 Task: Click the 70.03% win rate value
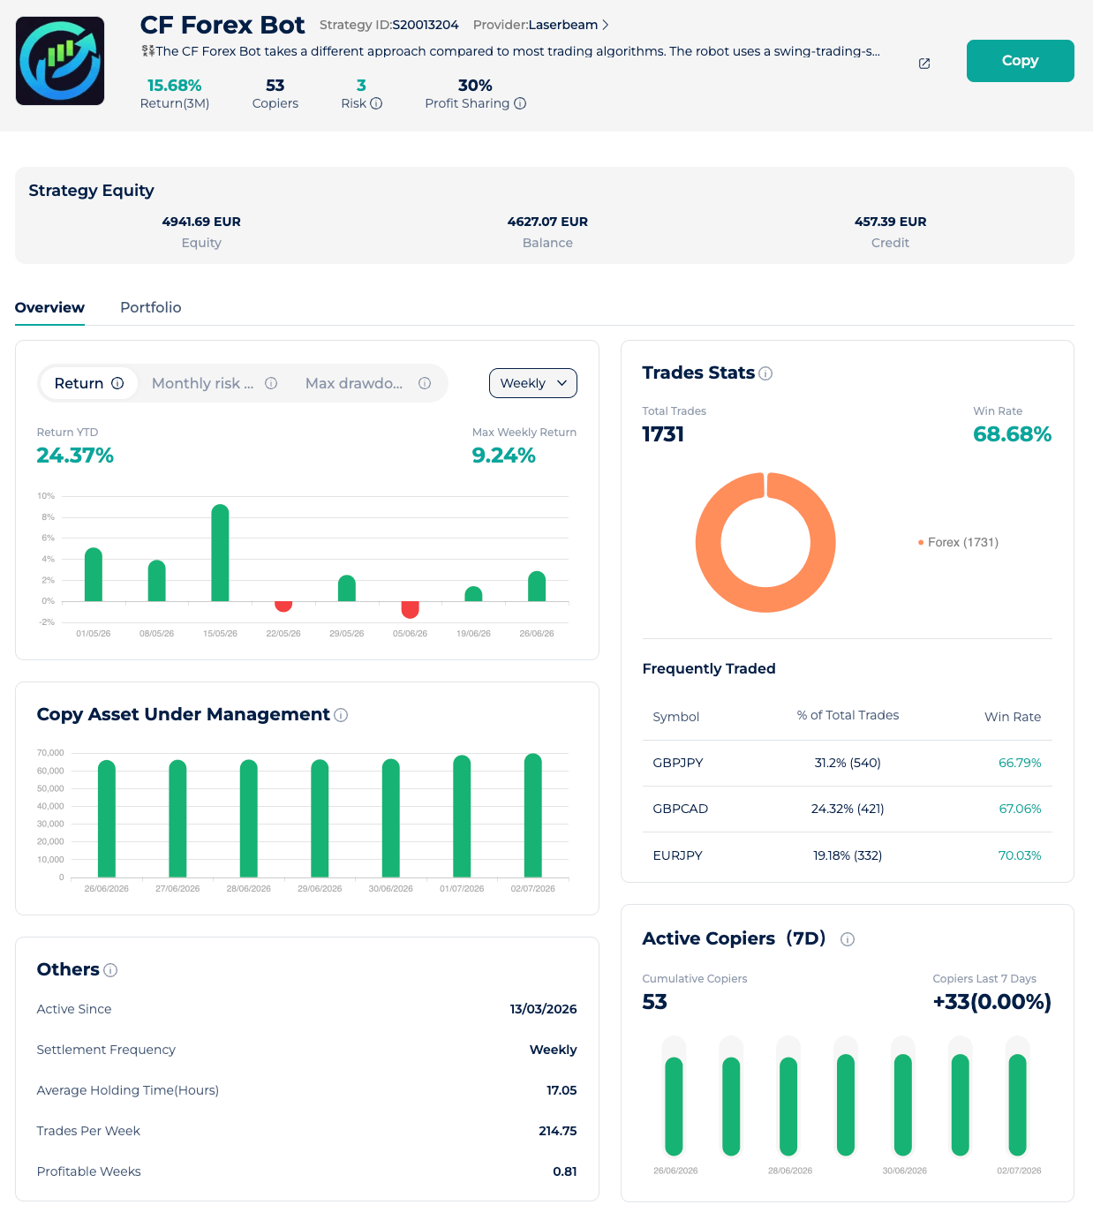tap(1020, 855)
